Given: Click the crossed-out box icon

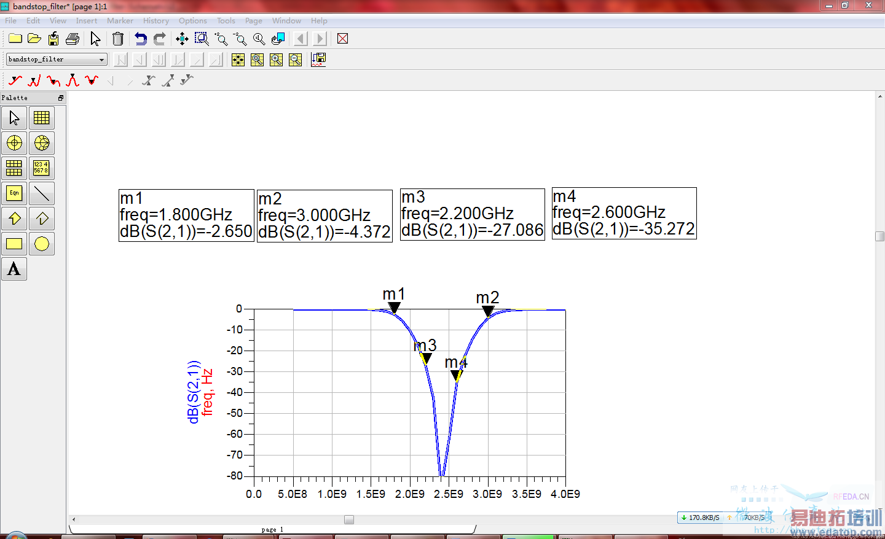Looking at the screenshot, I should pyautogui.click(x=343, y=39).
